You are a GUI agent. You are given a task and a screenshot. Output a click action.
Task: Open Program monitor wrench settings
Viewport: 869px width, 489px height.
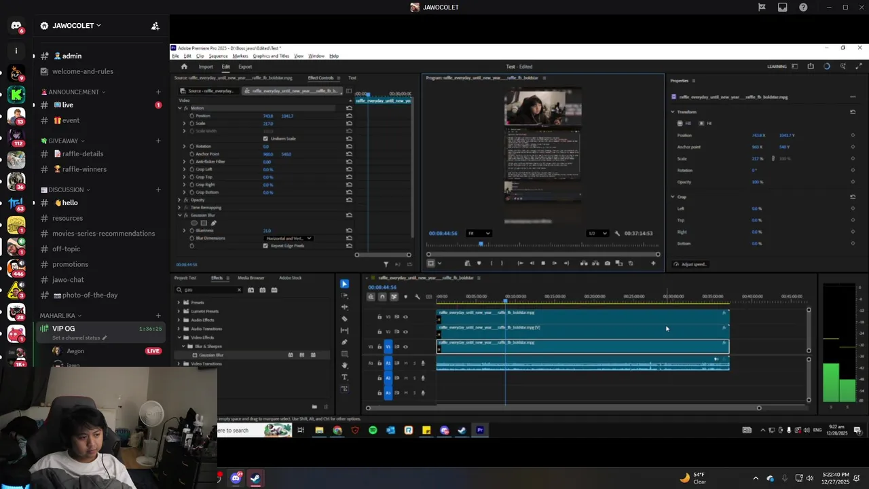(617, 233)
